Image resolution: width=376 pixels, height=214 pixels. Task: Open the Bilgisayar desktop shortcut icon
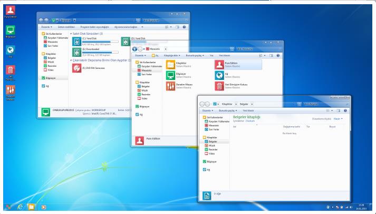11,30
